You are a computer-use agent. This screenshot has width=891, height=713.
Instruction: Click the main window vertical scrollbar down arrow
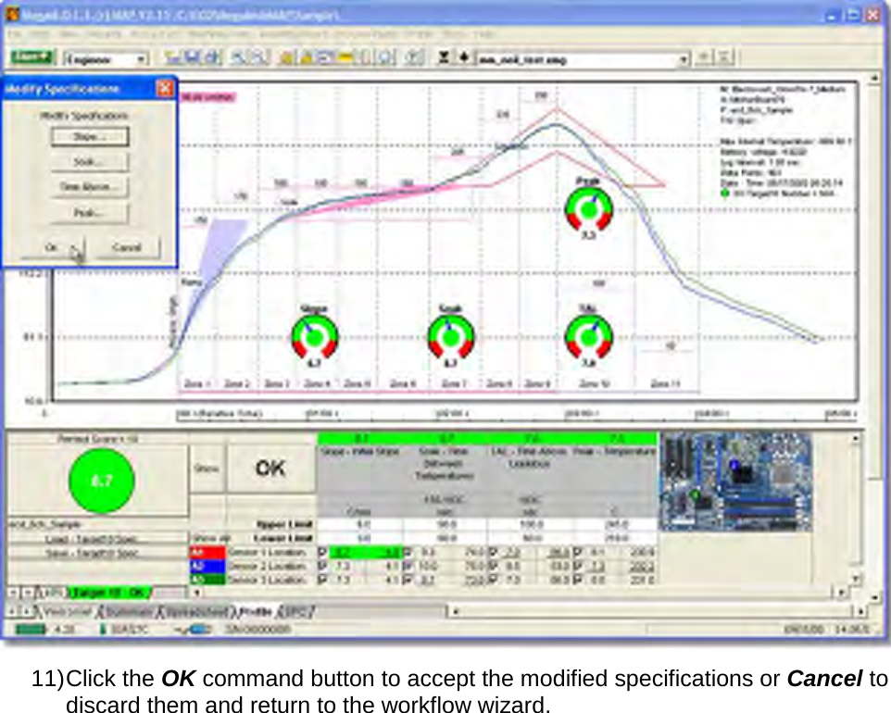[x=873, y=597]
